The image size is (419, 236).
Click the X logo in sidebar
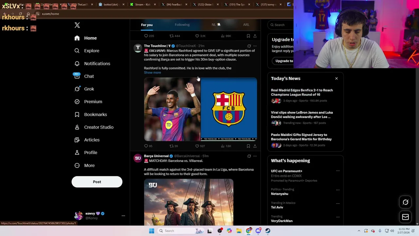point(77,25)
